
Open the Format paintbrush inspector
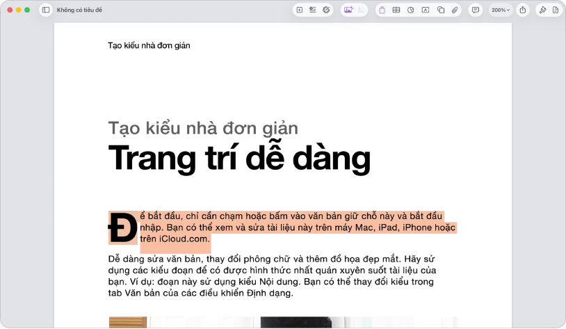click(x=542, y=10)
